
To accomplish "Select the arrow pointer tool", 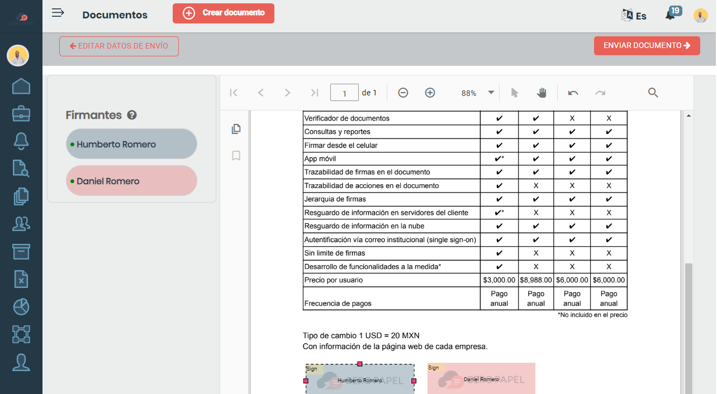I will 515,93.
